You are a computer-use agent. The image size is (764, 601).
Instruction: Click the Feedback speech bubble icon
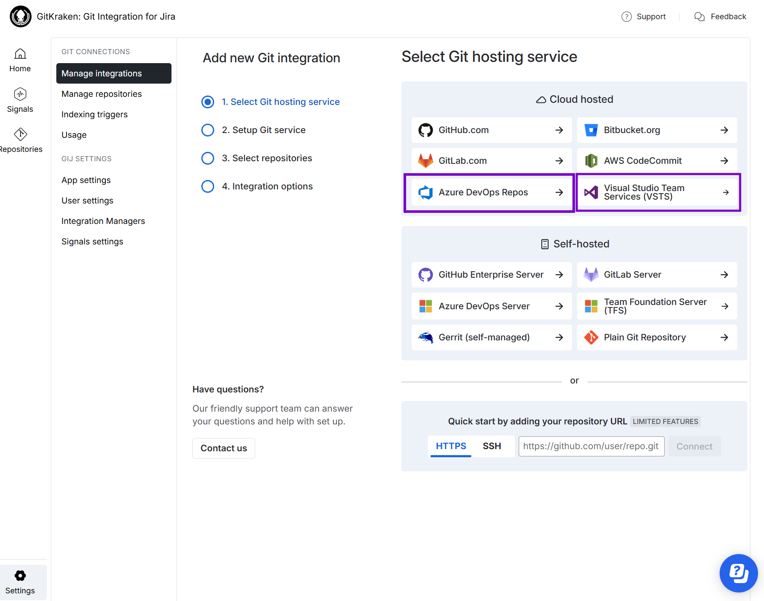699,17
